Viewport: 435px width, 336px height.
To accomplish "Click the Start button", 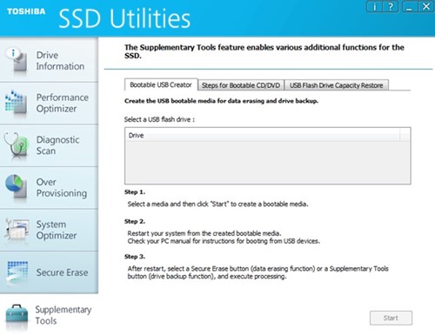I will pyautogui.click(x=391, y=318).
